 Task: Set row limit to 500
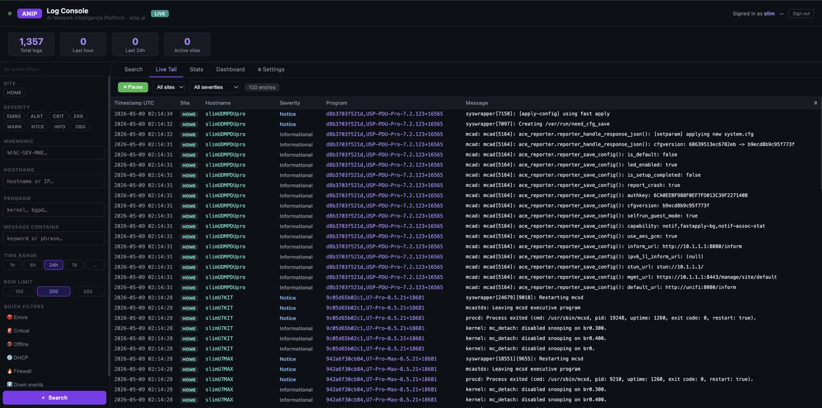tap(88, 291)
